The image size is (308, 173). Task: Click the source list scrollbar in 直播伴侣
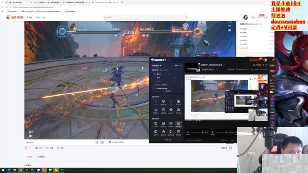(x=182, y=82)
